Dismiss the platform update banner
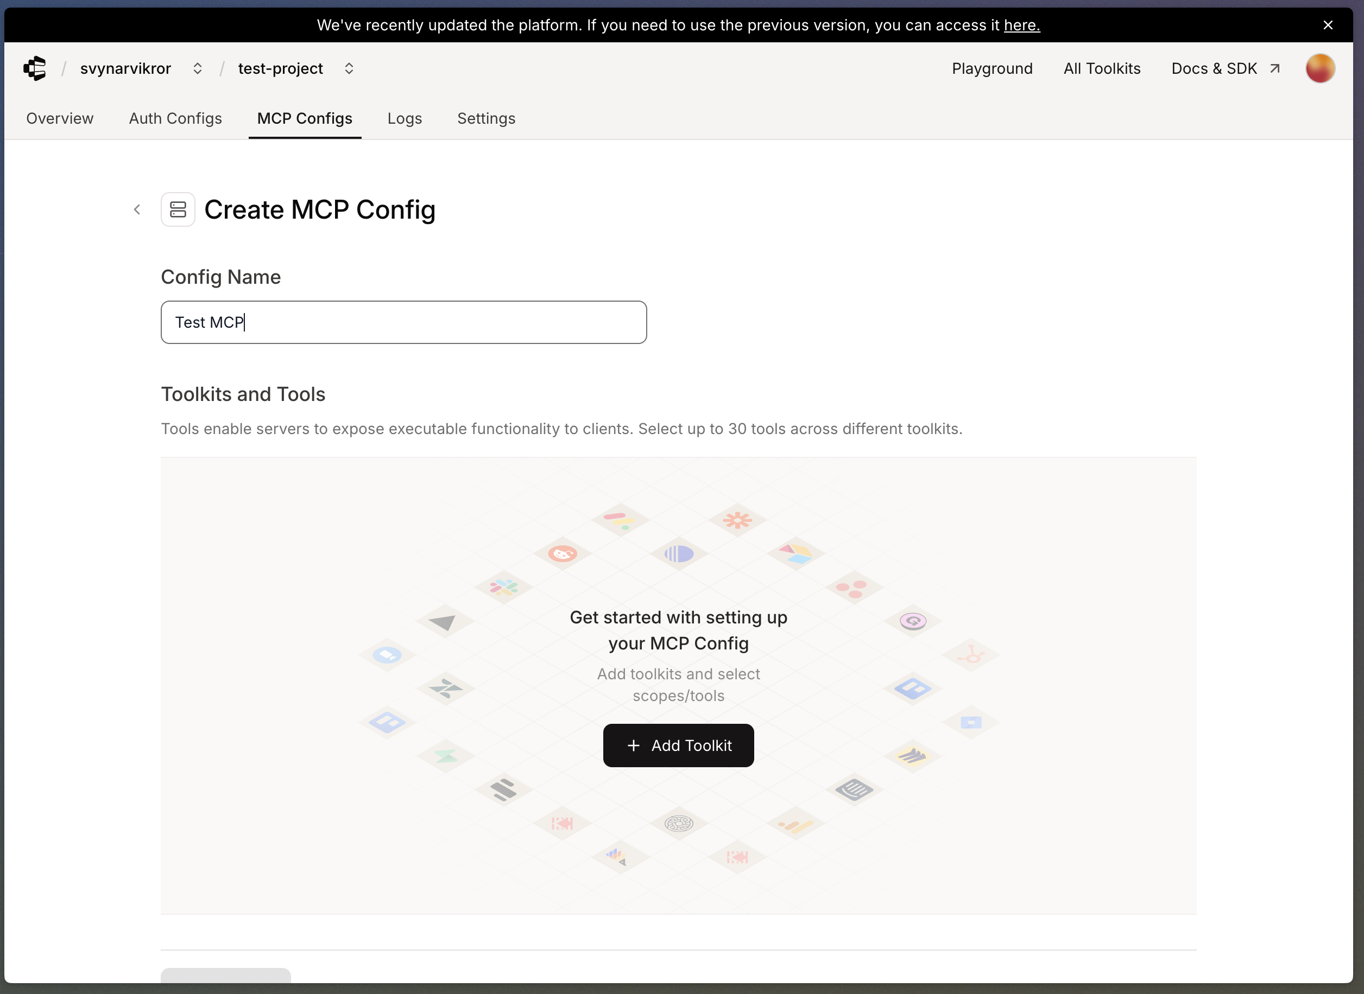Image resolution: width=1364 pixels, height=994 pixels. point(1327,26)
